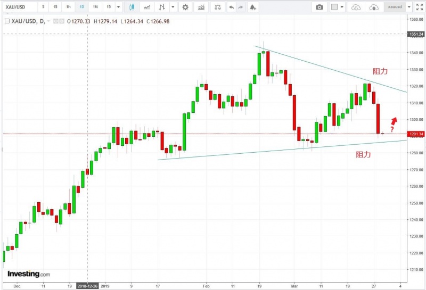This screenshot has height=290, width=426.
Task: Toggle fullscreen mode for the chart
Action: [x=419, y=7]
